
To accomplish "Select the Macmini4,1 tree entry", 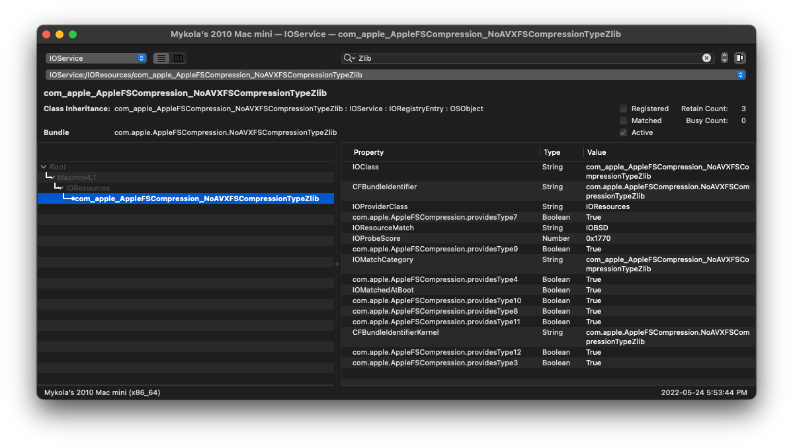I will point(77,177).
